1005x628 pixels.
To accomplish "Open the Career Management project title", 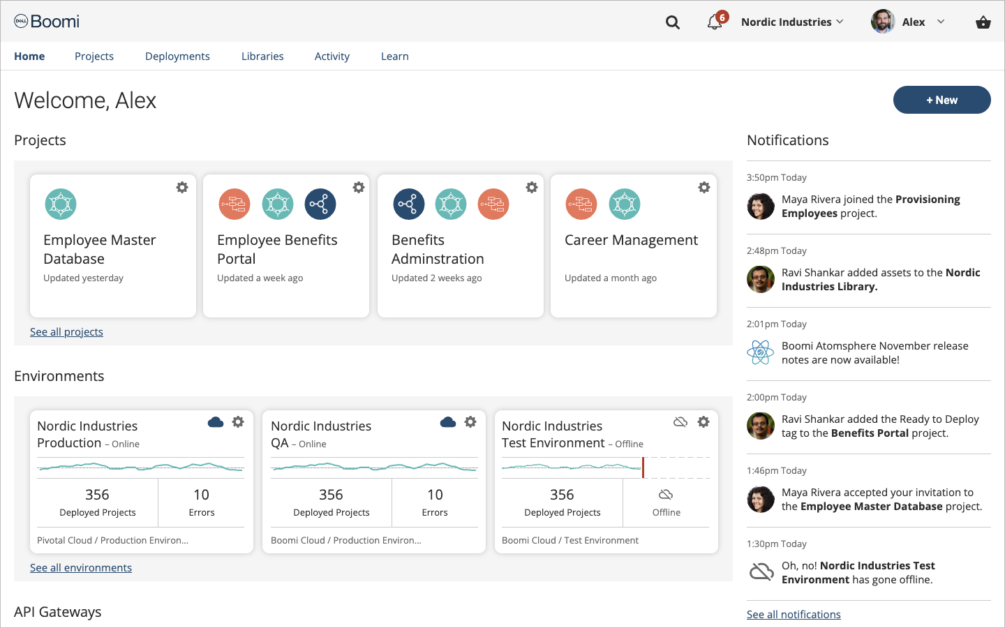I will pos(631,240).
